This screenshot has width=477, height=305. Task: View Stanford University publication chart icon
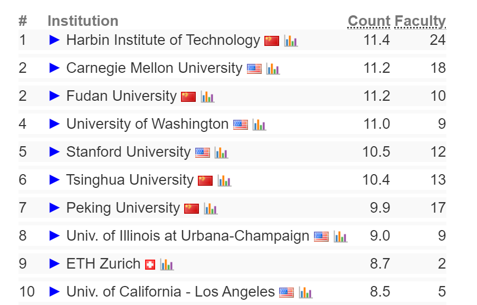[221, 152]
